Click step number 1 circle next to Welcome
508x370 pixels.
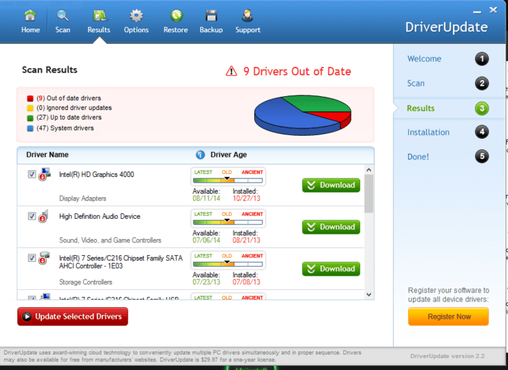pyautogui.click(x=481, y=59)
